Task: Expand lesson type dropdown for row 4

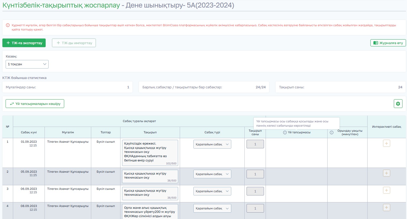Action: tap(212, 208)
